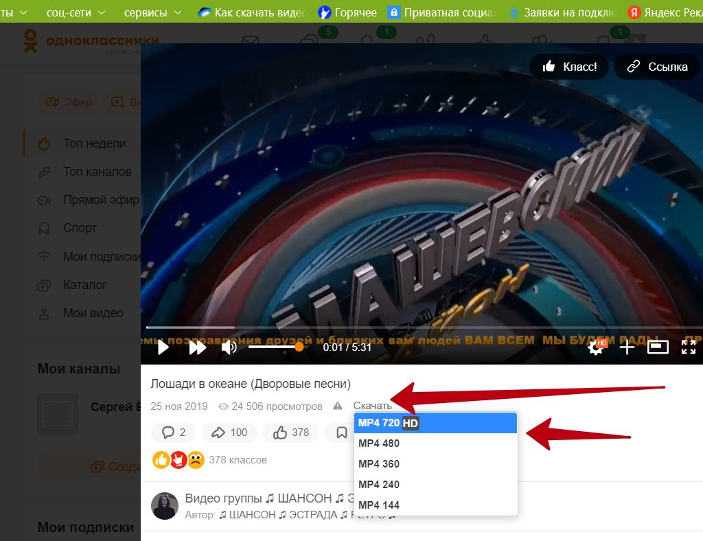Open the group author avatar
The image size is (703, 541).
(165, 506)
